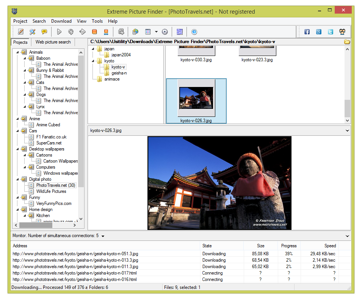This screenshot has width=362, height=301.
Task: Click the thumbnail view grid icon
Action: pos(148,32)
